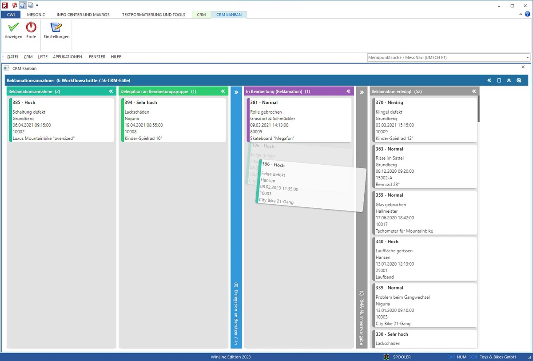
Task: Open the APPLIKATIONEN menu
Action: coord(68,57)
